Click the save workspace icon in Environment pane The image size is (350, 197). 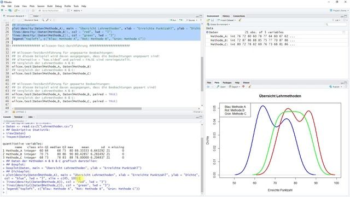point(212,20)
